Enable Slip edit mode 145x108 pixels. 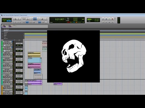[x=5, y=21]
